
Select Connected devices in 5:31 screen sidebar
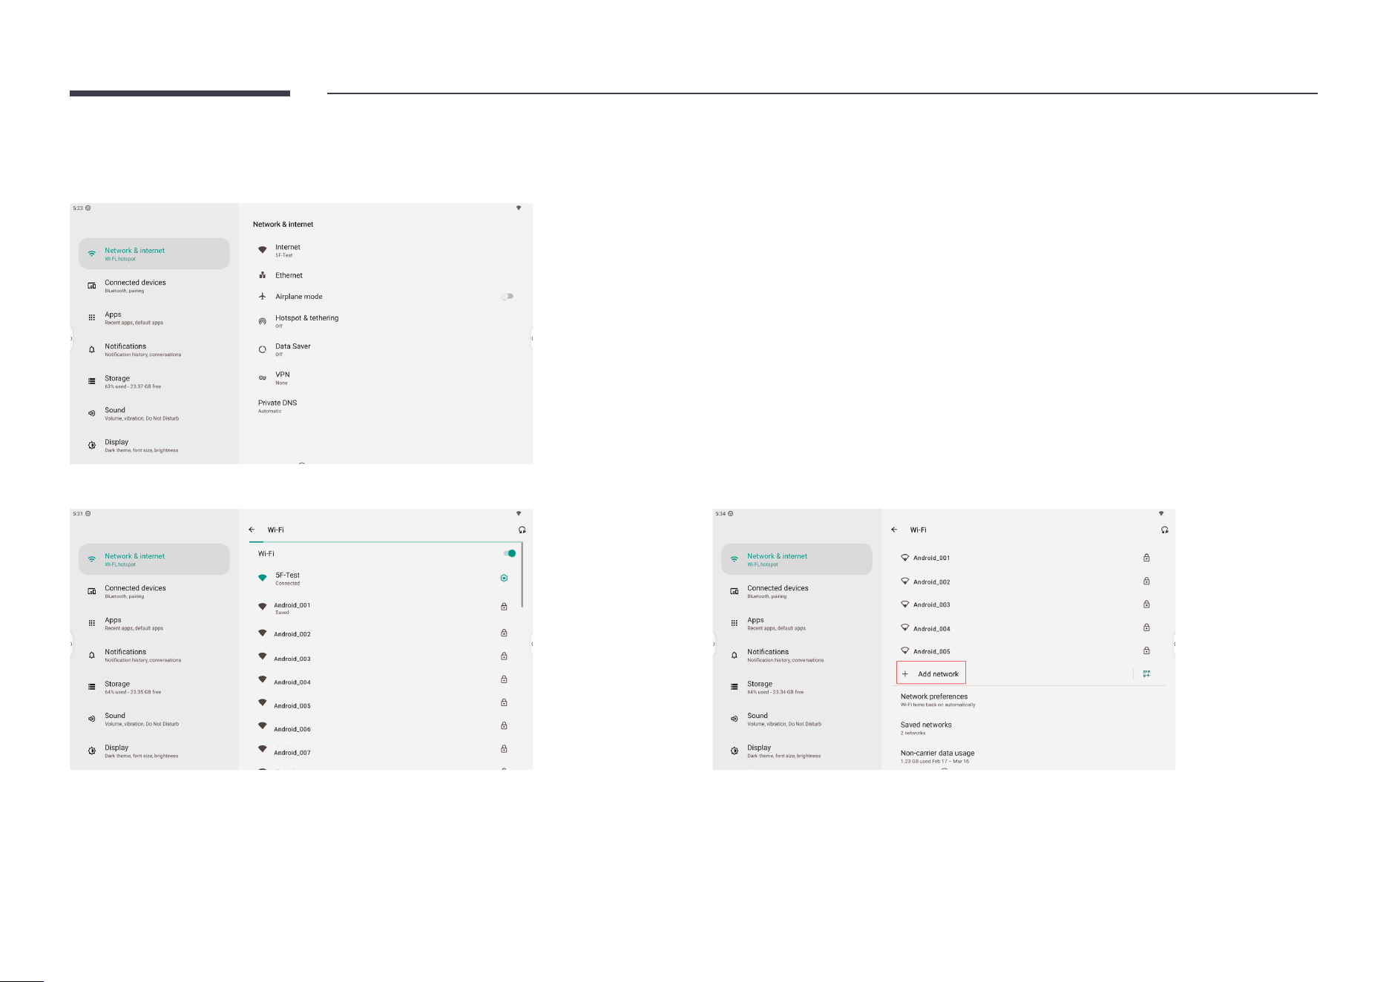coord(154,591)
